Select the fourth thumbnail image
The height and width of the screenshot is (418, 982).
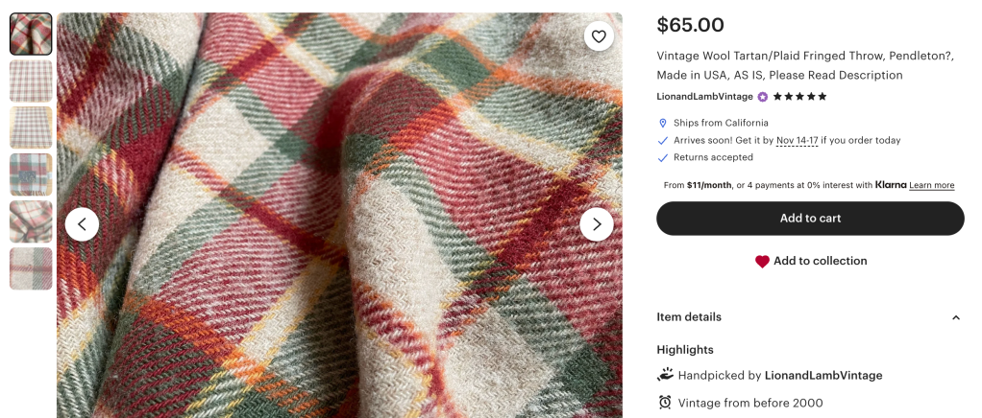[x=31, y=174]
